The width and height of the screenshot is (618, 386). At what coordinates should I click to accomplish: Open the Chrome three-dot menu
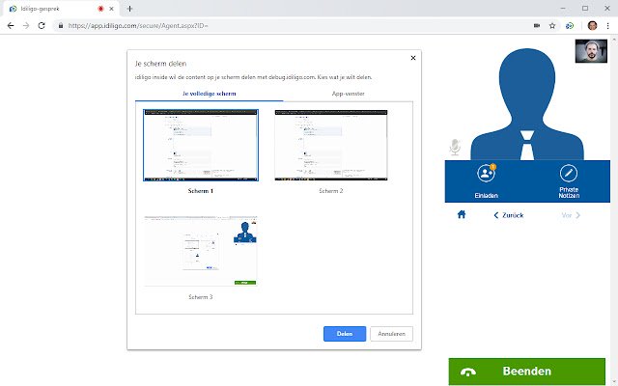coord(607,26)
